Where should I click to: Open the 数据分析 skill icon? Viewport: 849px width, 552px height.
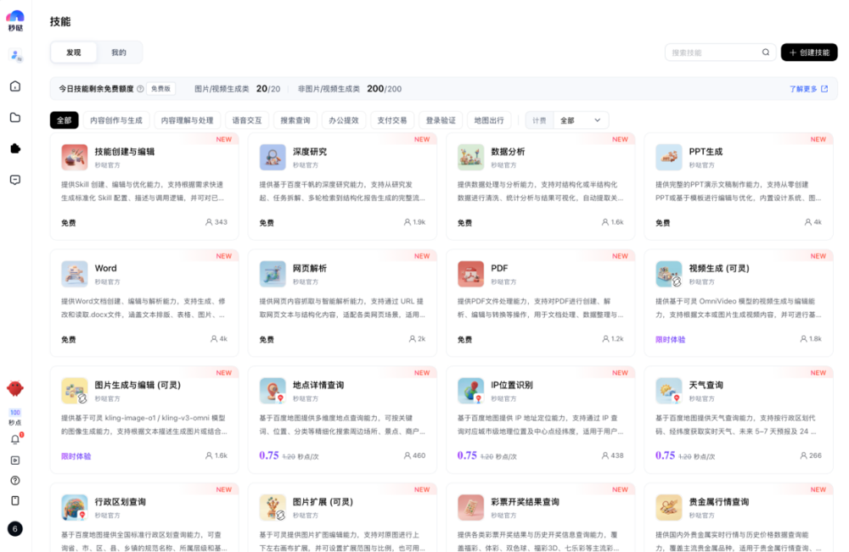[471, 157]
